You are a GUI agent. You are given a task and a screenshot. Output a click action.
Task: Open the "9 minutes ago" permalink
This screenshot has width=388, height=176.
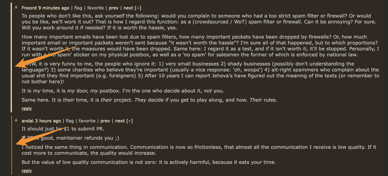(53, 8)
